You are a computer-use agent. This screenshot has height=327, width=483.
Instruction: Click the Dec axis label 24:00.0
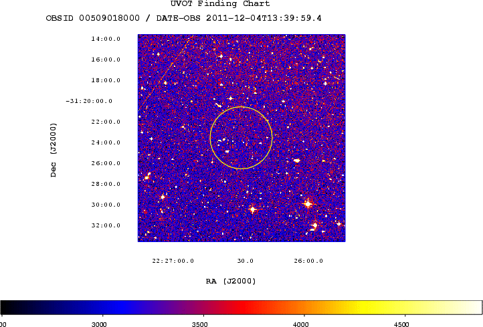pyautogui.click(x=106, y=142)
